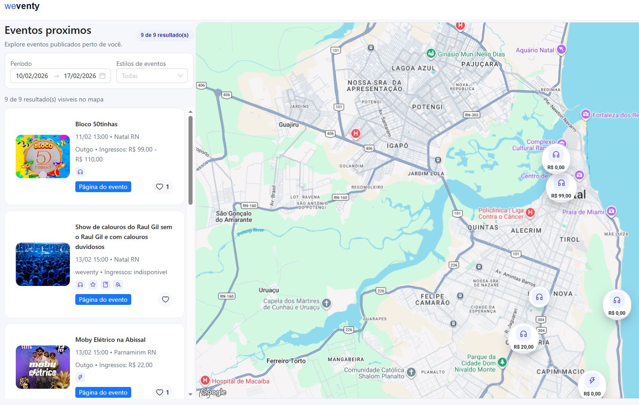The image size is (639, 405).
Task: Click the headphone marker without price near Nova
Action: tap(539, 297)
